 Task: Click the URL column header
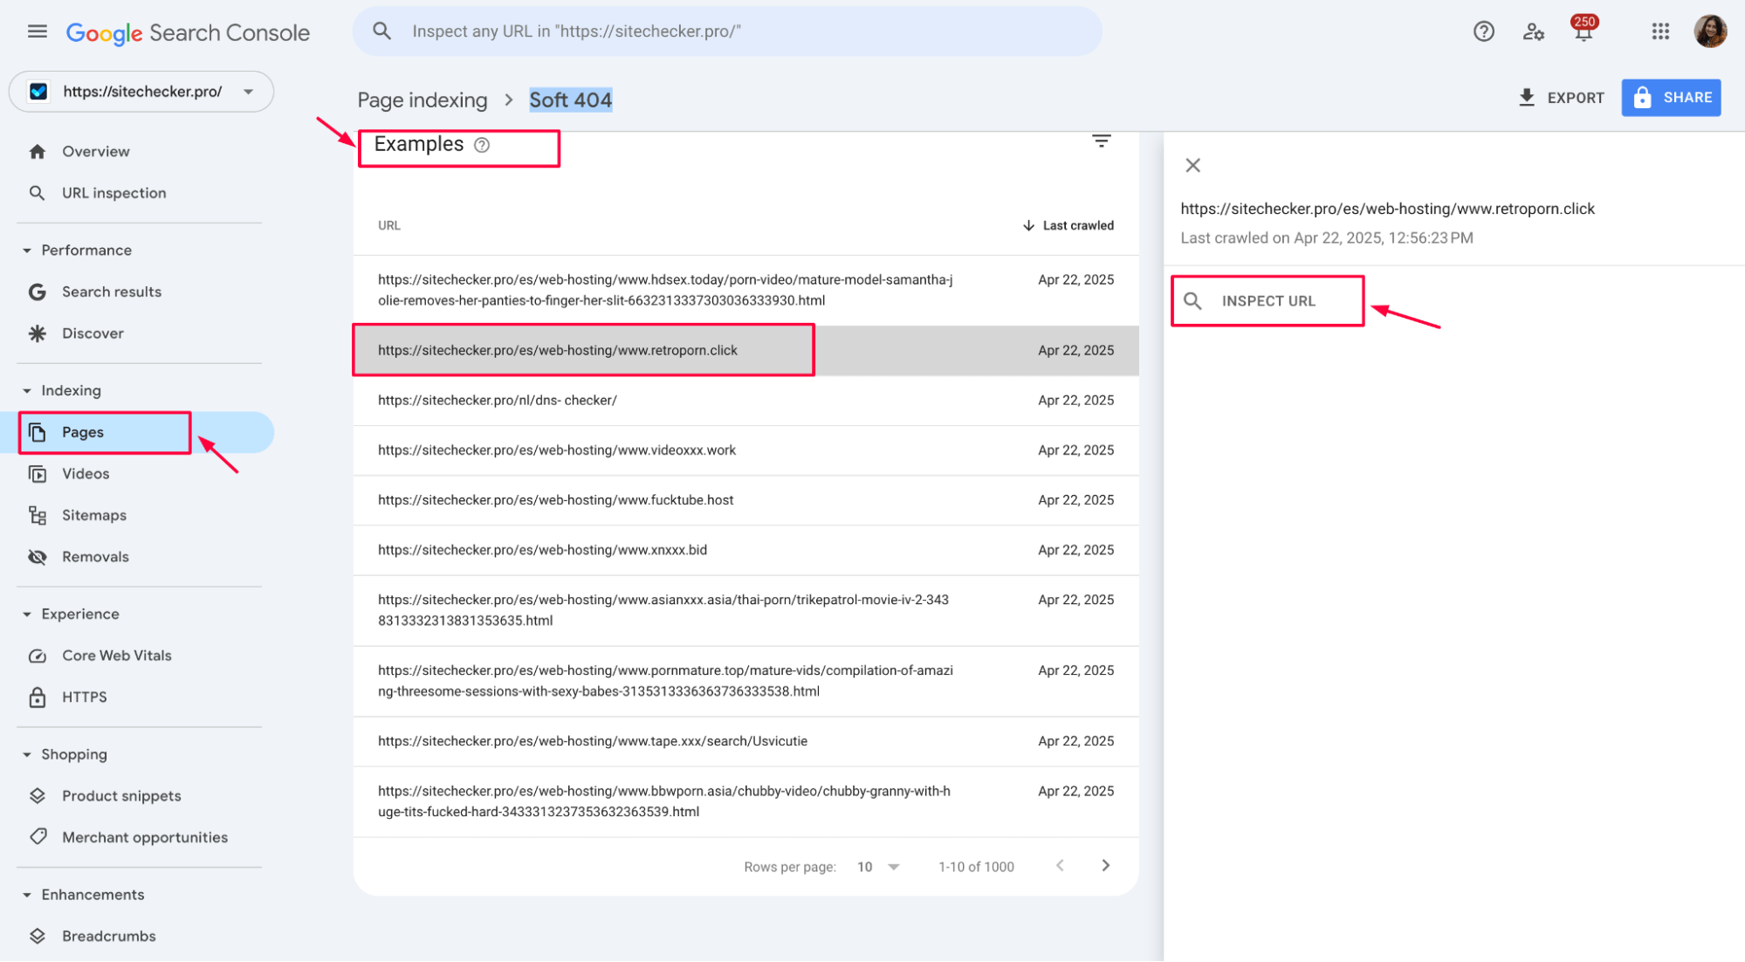point(389,225)
